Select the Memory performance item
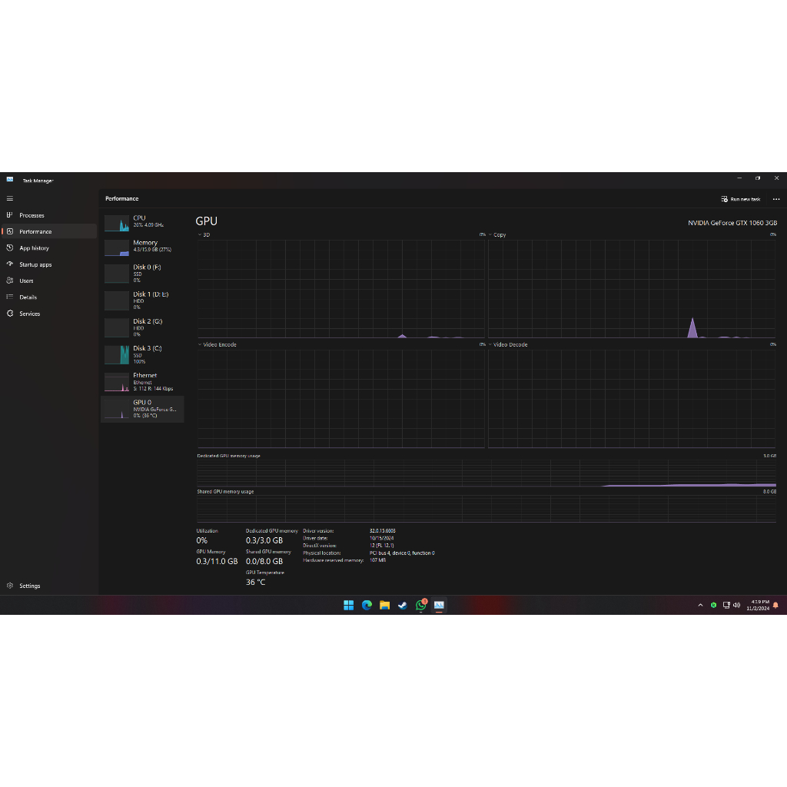Image resolution: width=787 pixels, height=787 pixels. click(x=142, y=247)
